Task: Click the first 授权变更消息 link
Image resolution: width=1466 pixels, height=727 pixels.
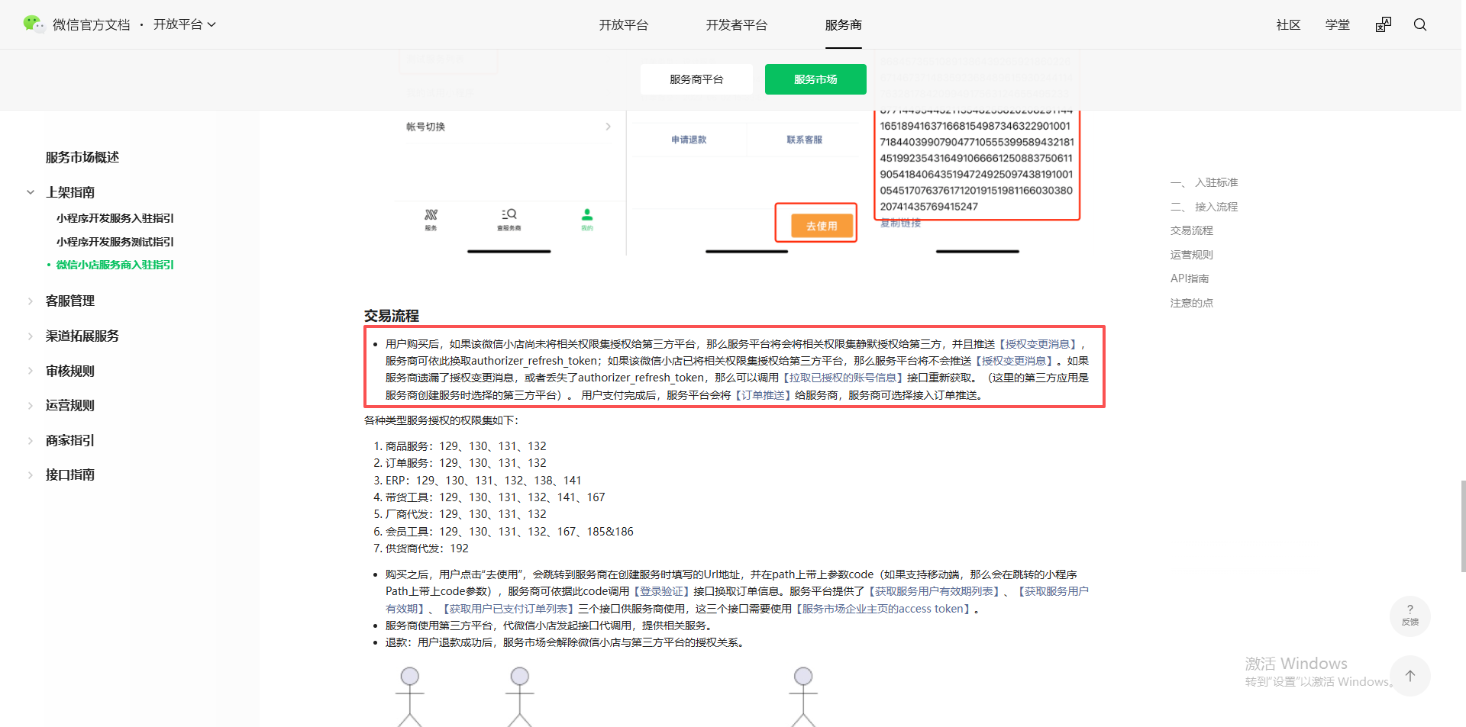Action: click(x=1038, y=344)
